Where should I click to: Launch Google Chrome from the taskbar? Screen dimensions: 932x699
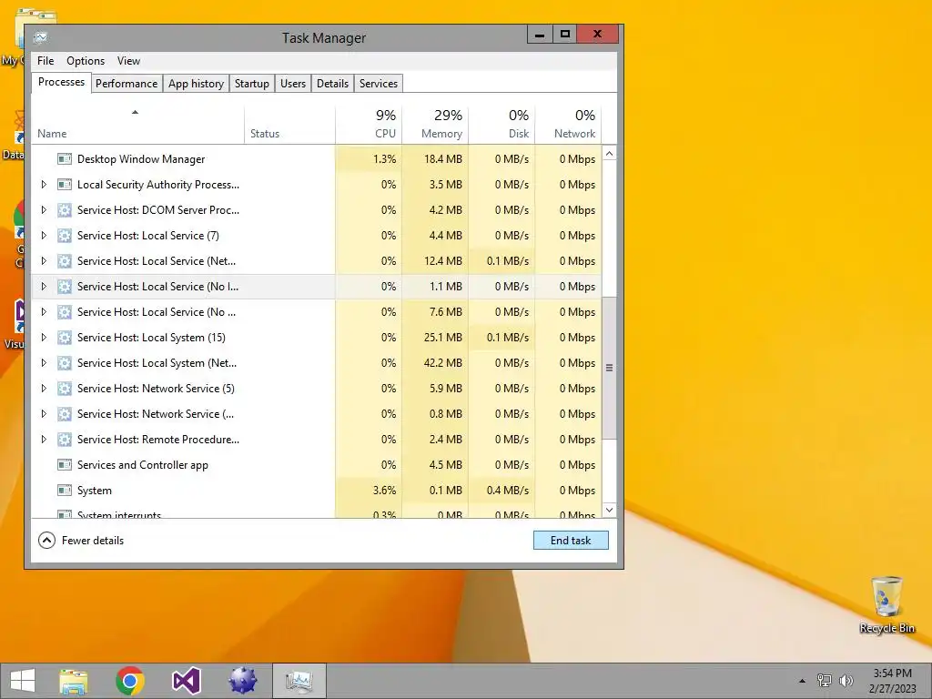(129, 681)
